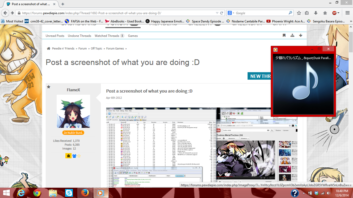Open FlameX's user profile link
The image size is (353, 198).
tap(73, 90)
